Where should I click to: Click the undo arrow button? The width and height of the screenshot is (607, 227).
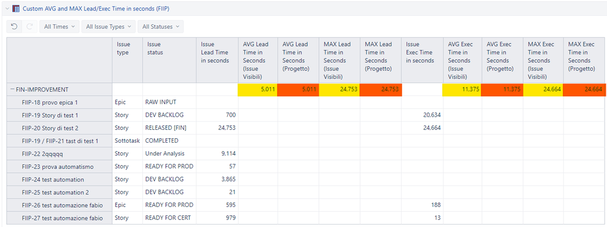pos(14,27)
